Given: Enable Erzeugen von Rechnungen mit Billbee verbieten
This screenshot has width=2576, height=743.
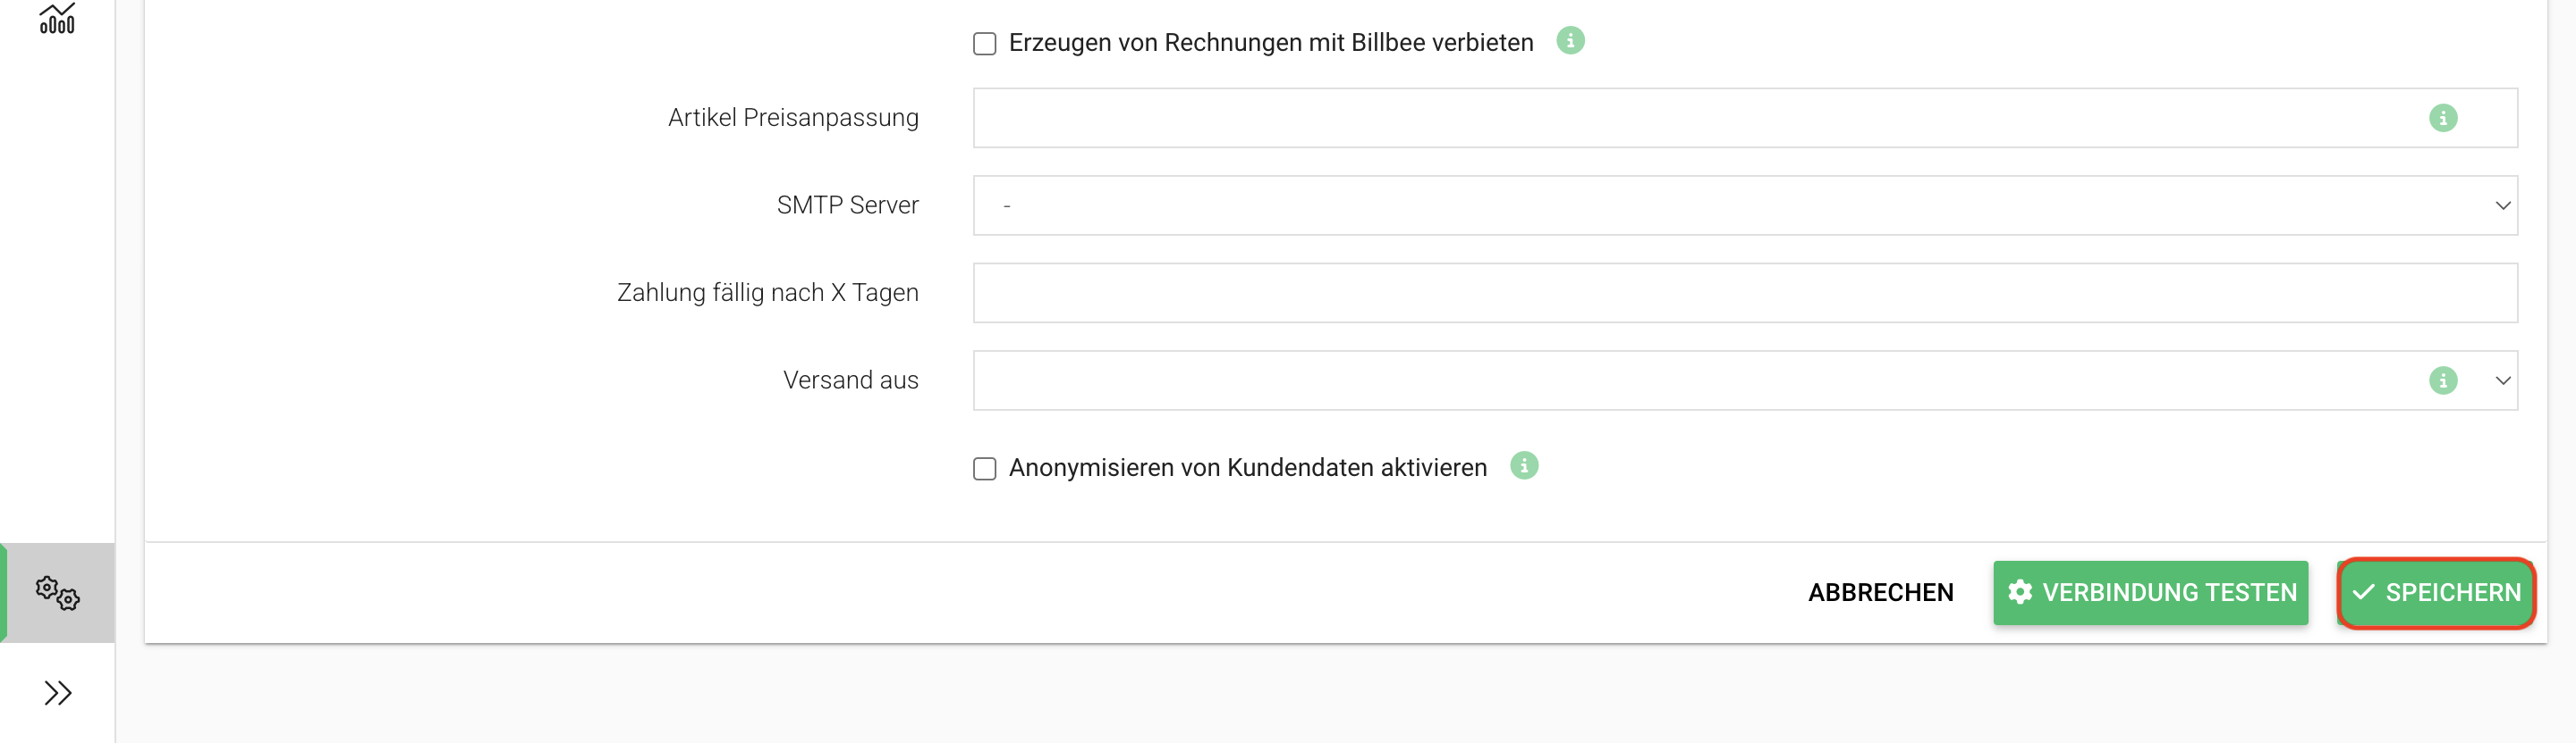Looking at the screenshot, I should point(985,44).
